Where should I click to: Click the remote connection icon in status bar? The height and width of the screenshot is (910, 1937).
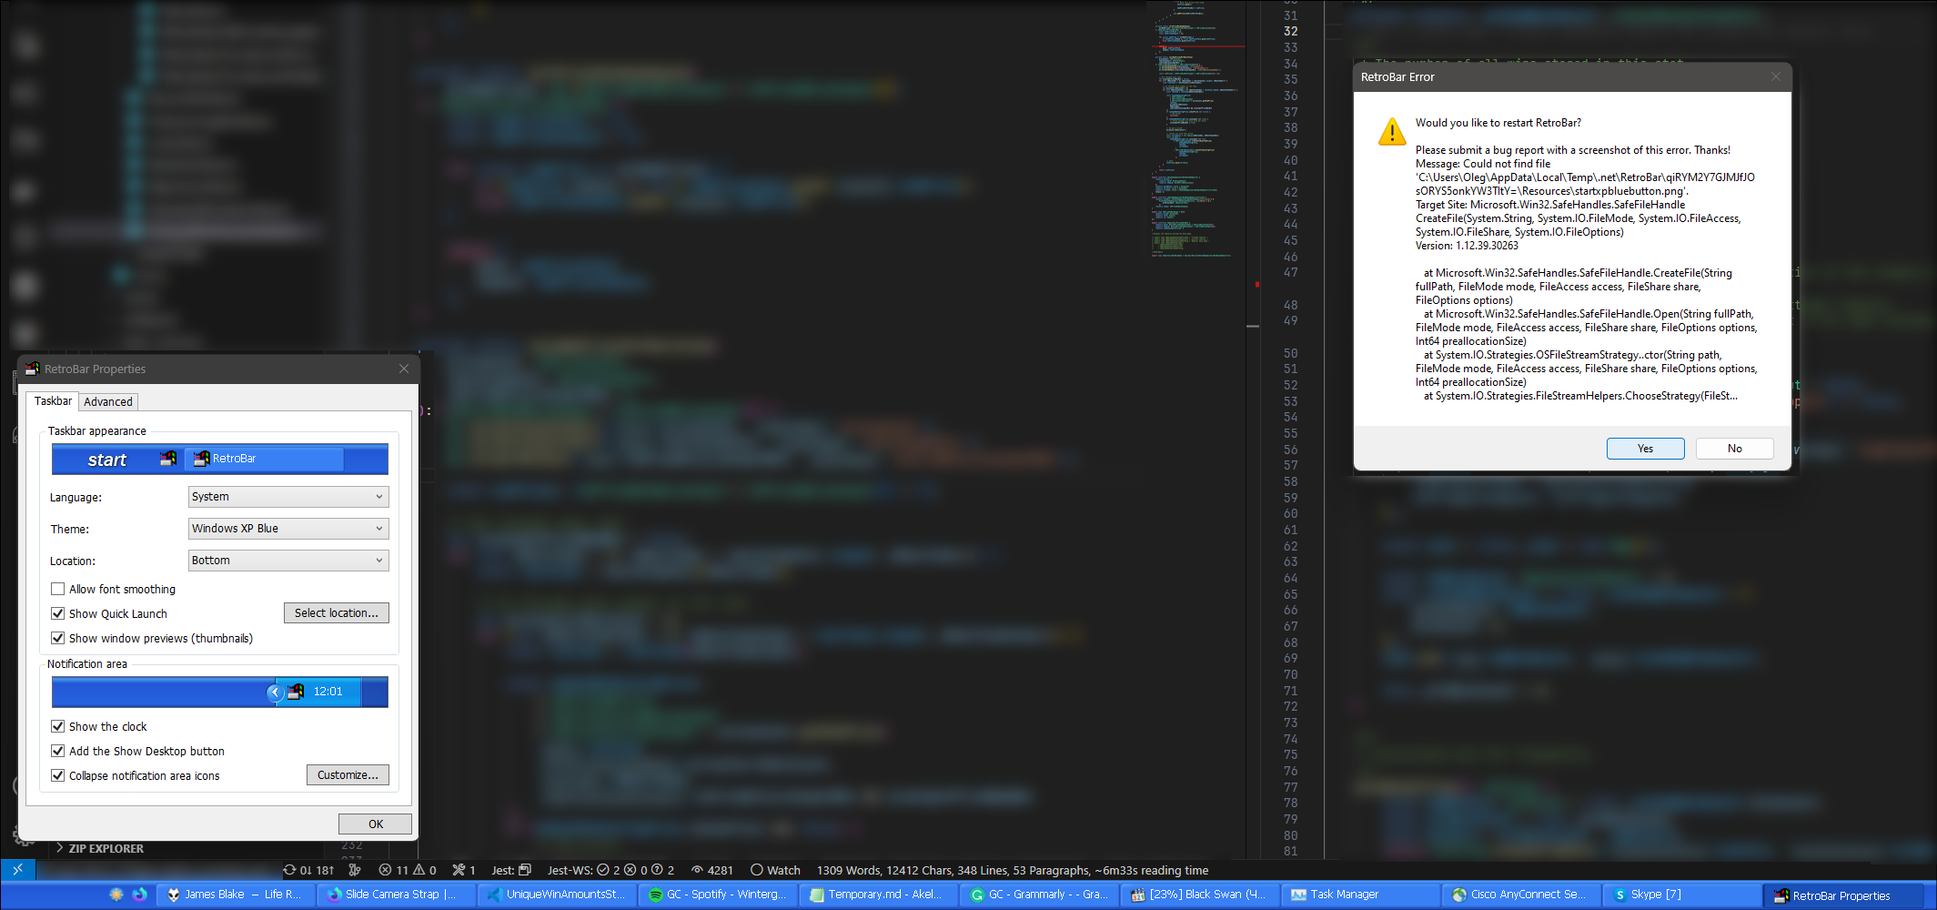[17, 870]
